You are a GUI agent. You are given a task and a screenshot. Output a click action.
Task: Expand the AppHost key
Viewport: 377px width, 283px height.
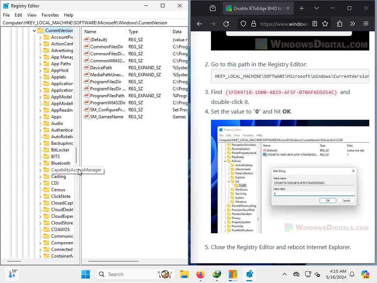point(40,71)
